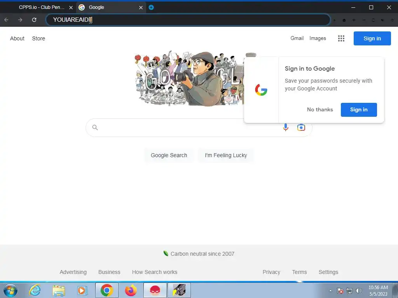
Task: Open Windows Media Player from taskbar
Action: 82,290
